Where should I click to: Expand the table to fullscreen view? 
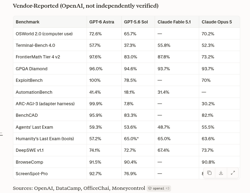pyautogui.click(x=233, y=173)
